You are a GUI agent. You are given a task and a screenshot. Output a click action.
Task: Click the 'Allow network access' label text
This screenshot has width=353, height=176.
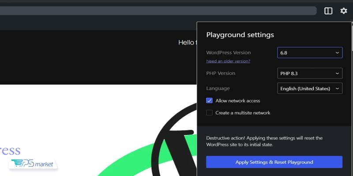click(237, 101)
